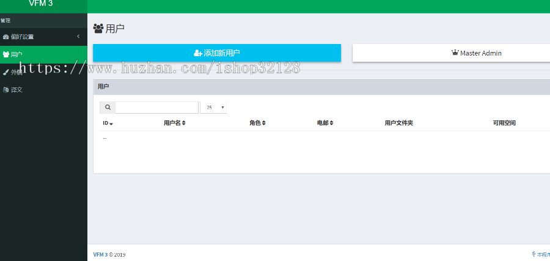Click the empty '--' table row
The height and width of the screenshot is (261, 550).
click(x=325, y=138)
